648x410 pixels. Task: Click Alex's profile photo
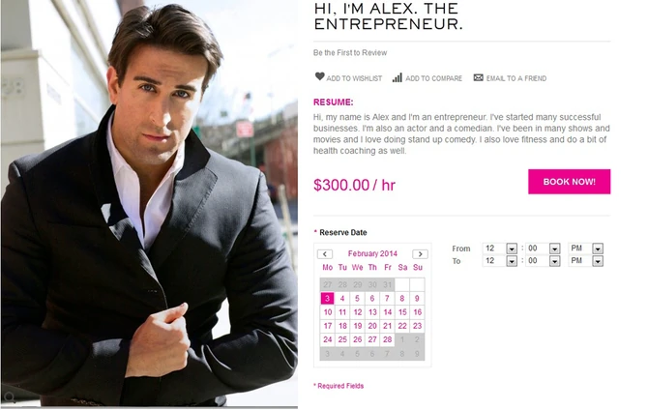(149, 203)
